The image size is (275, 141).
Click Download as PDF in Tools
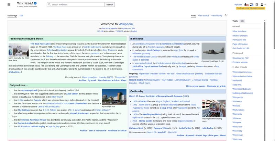(x=240, y=58)
